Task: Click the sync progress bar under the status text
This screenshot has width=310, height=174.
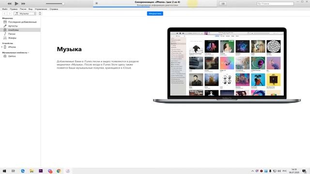Action: pyautogui.click(x=155, y=7)
